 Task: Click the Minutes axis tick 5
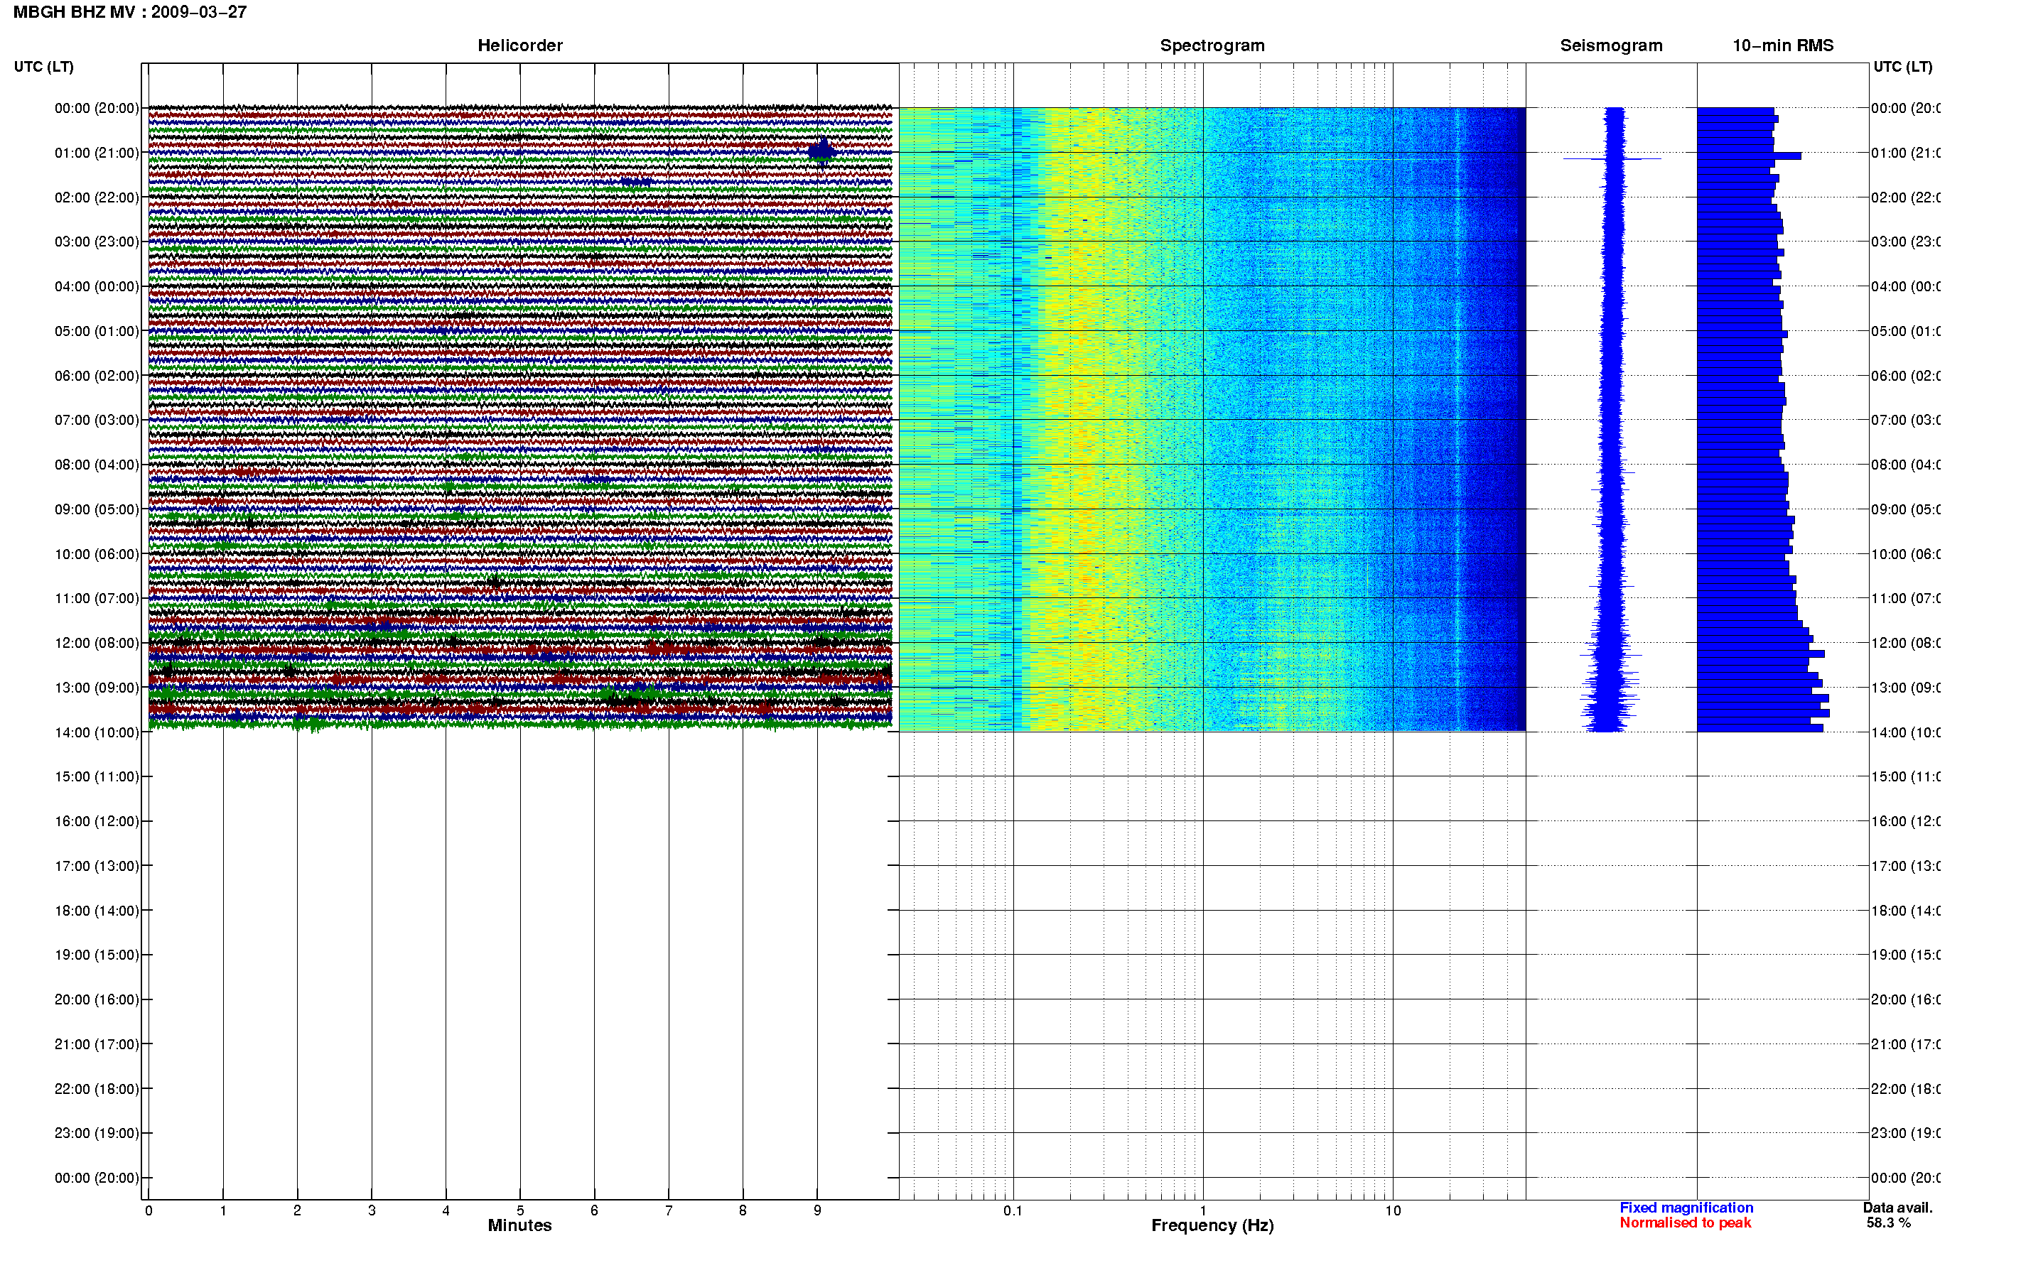point(520,1210)
